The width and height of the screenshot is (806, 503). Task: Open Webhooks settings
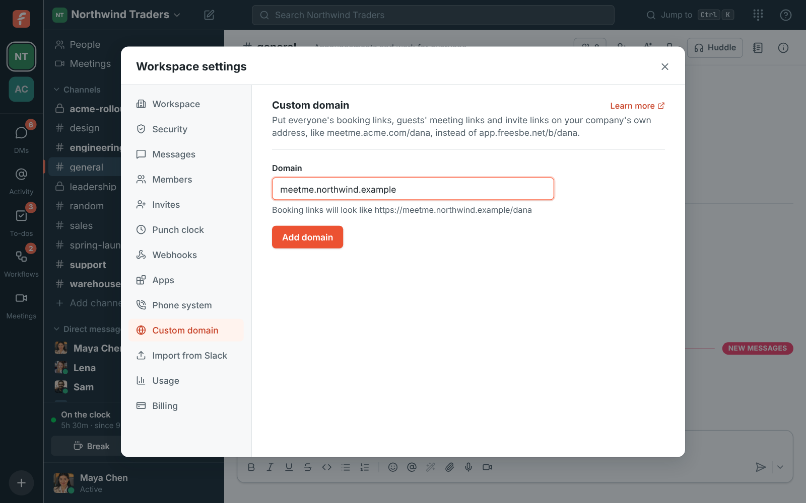pyautogui.click(x=186, y=255)
